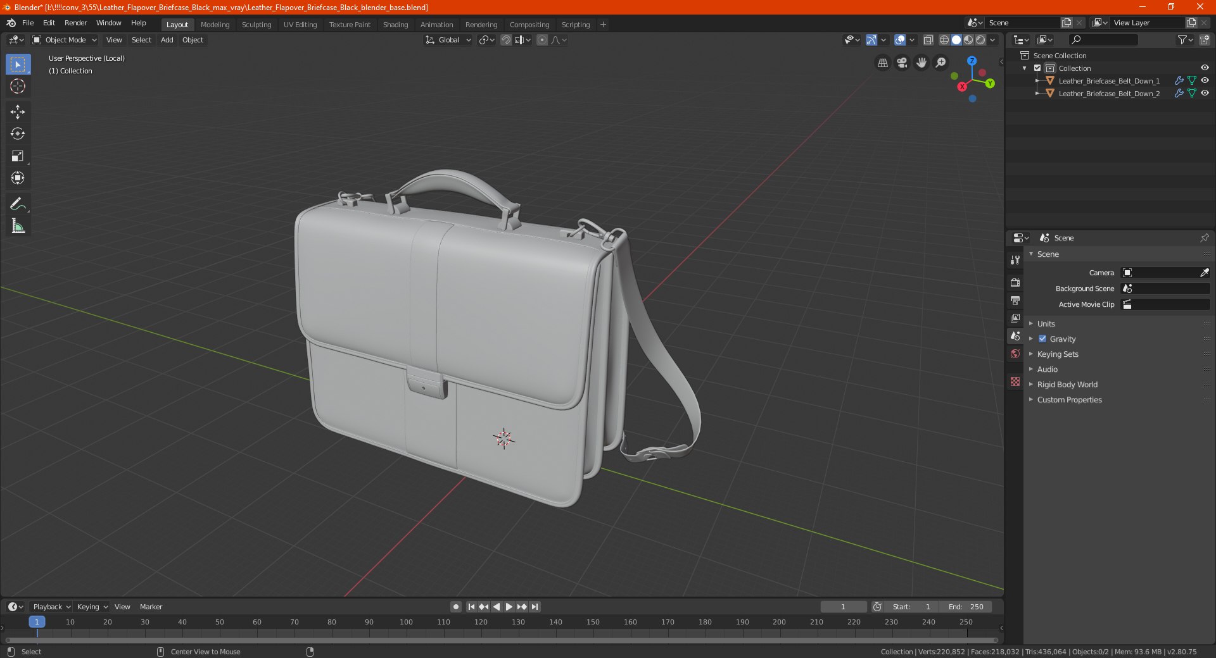
Task: Open the Render properties tab
Action: pos(1015,282)
